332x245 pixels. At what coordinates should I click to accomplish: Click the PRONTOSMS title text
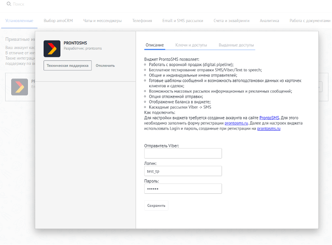[75, 43]
